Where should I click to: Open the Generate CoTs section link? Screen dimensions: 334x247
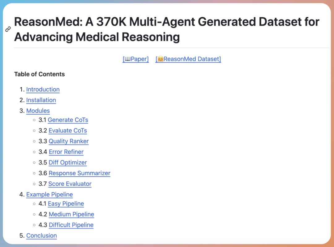(68, 120)
